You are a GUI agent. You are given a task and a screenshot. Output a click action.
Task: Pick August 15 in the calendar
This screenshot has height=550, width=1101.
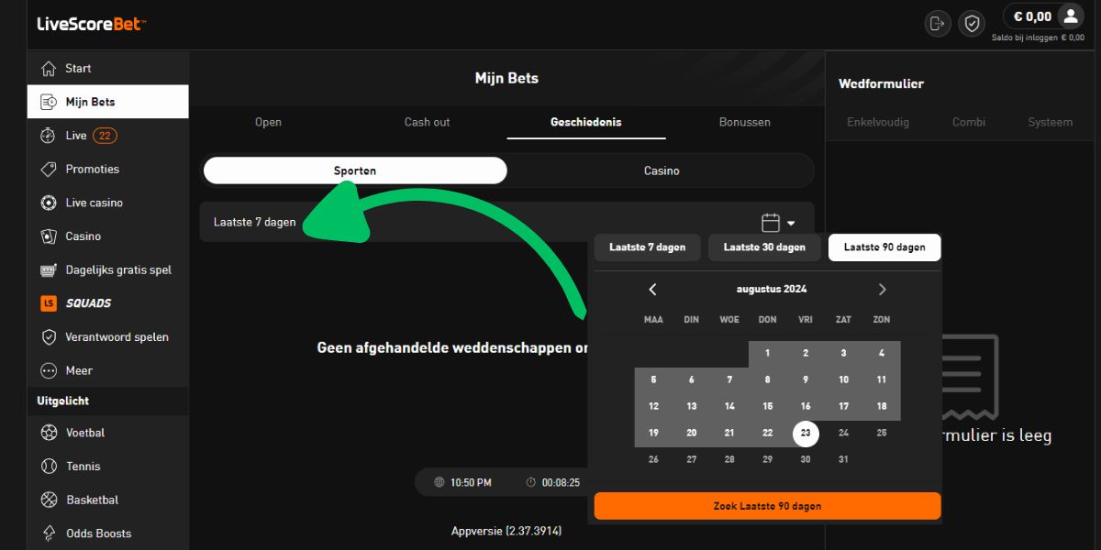pos(768,407)
